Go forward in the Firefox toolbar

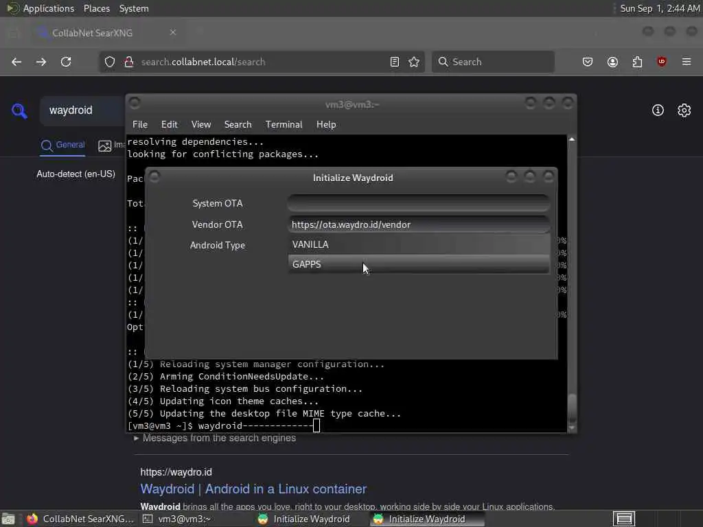[41, 62]
